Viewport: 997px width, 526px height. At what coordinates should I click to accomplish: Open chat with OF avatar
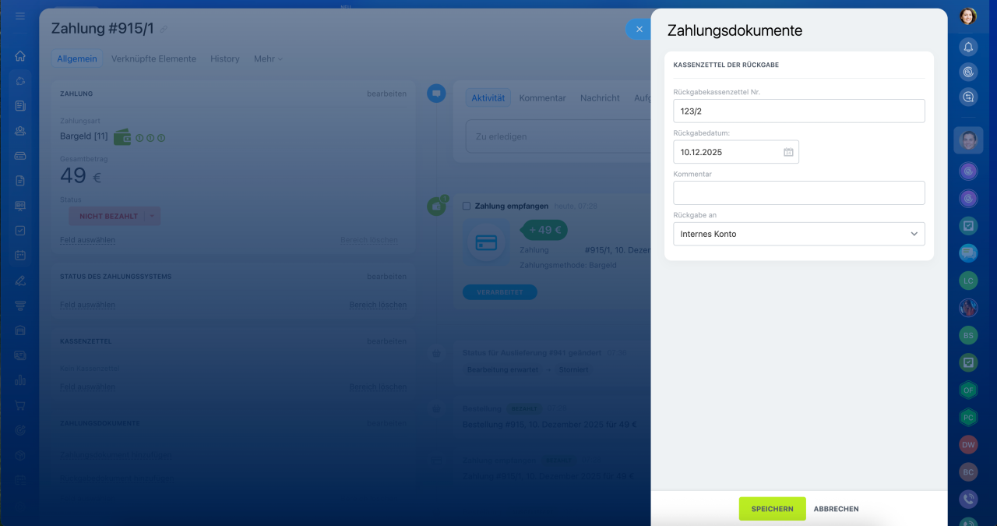pyautogui.click(x=968, y=390)
